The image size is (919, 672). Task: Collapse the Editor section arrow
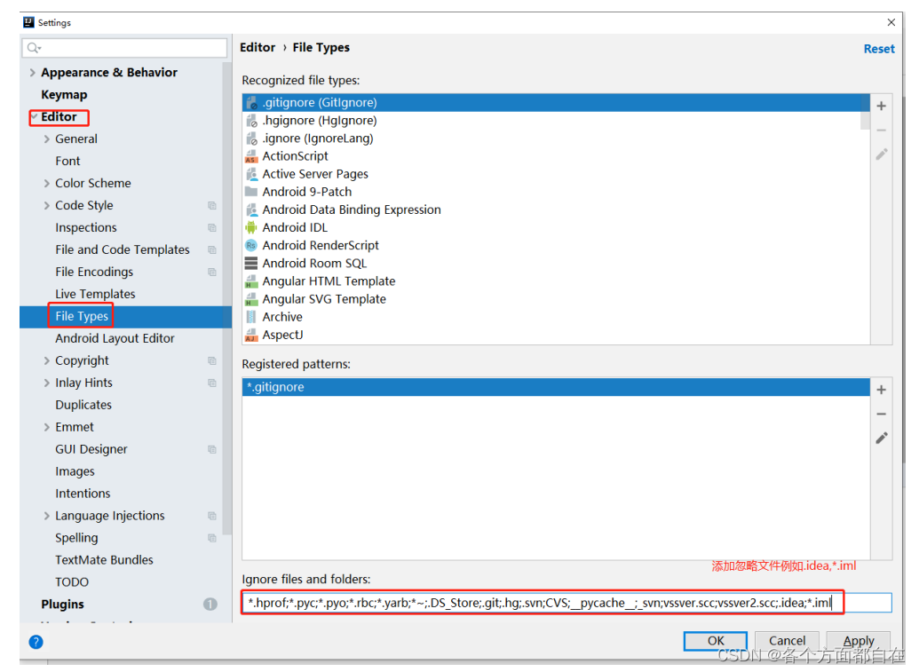click(35, 117)
